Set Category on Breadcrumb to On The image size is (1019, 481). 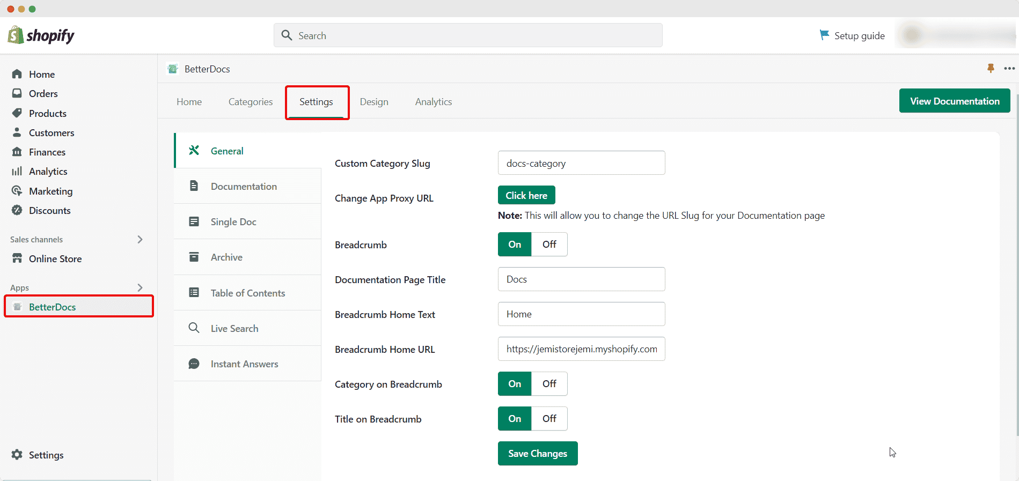coord(515,383)
